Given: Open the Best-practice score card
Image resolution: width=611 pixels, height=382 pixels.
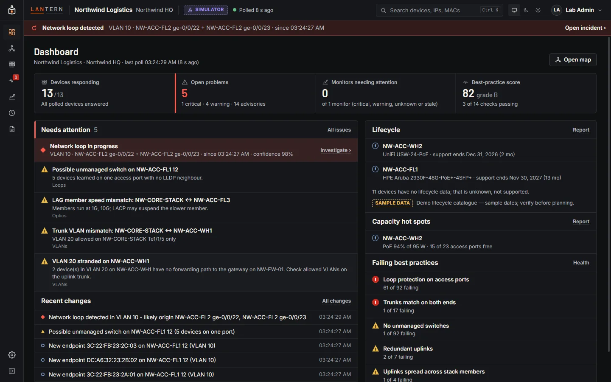Looking at the screenshot, I should click(x=526, y=93).
